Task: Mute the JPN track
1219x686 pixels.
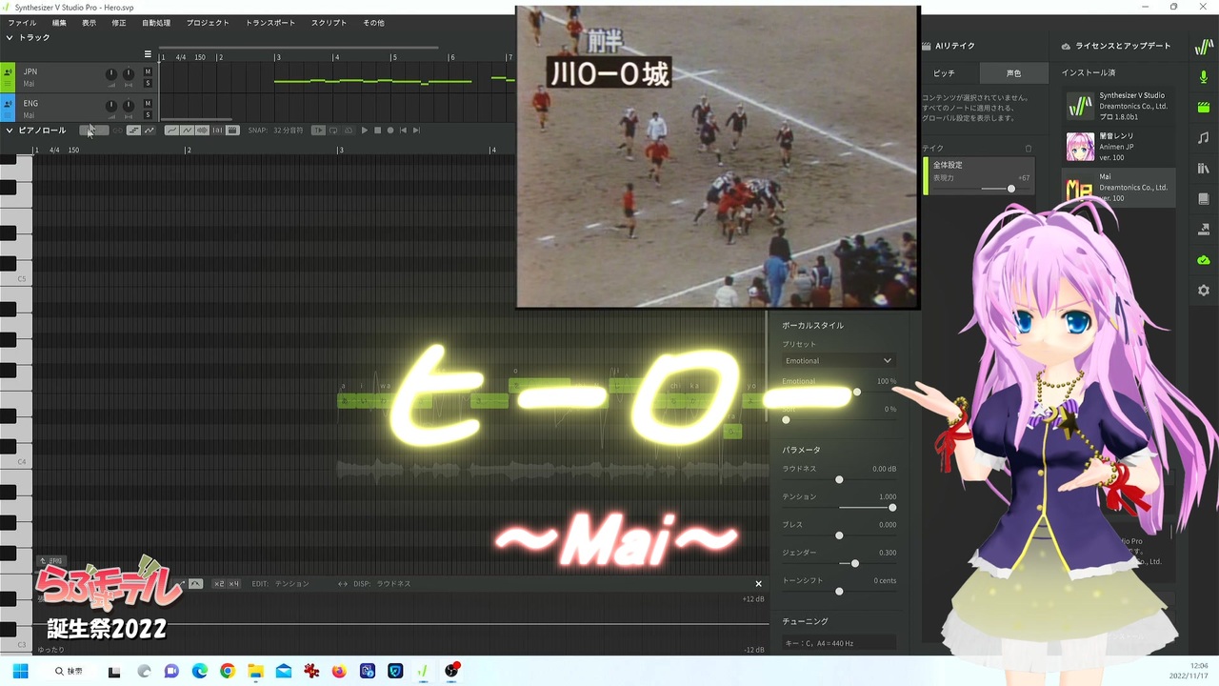Action: point(148,72)
